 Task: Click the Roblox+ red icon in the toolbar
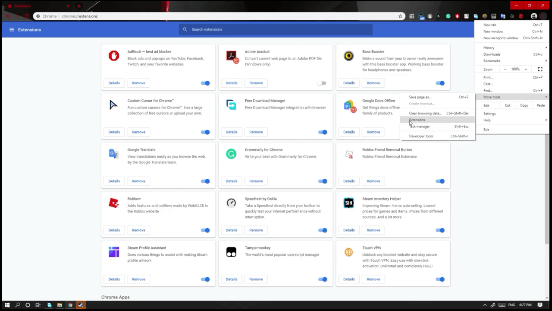[x=521, y=16]
